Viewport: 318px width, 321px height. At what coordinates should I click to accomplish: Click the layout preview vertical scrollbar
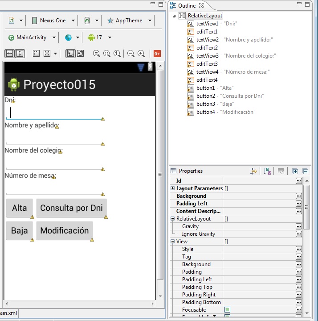click(160, 175)
